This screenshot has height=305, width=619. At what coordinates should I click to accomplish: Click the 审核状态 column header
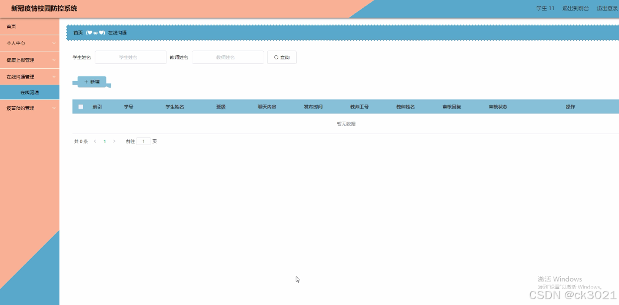click(498, 107)
